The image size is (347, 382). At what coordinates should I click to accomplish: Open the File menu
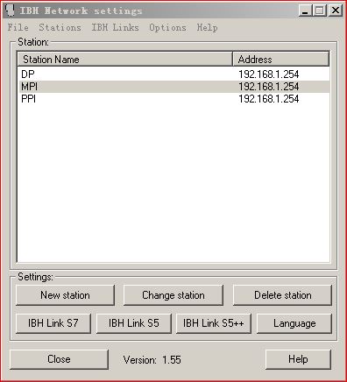coord(18,27)
